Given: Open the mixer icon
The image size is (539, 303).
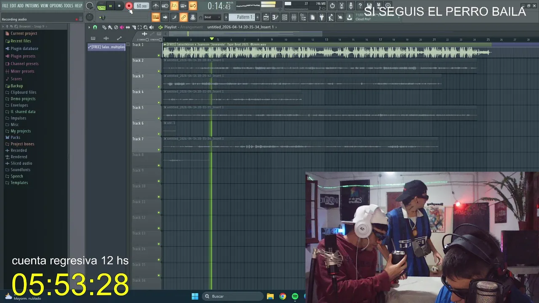Looking at the screenshot, I should [x=294, y=17].
